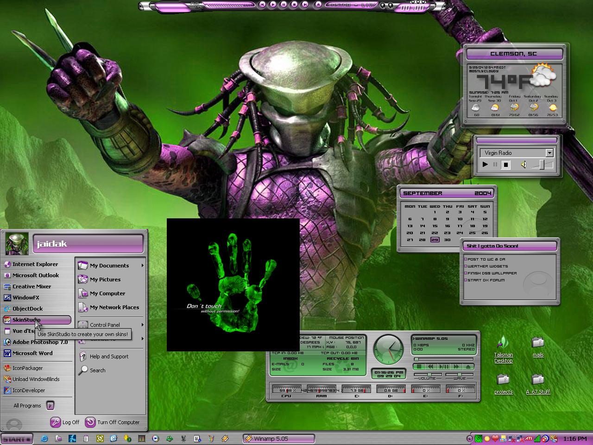
Task: Check the 'Post to WC & DA' item
Action: tap(466, 259)
